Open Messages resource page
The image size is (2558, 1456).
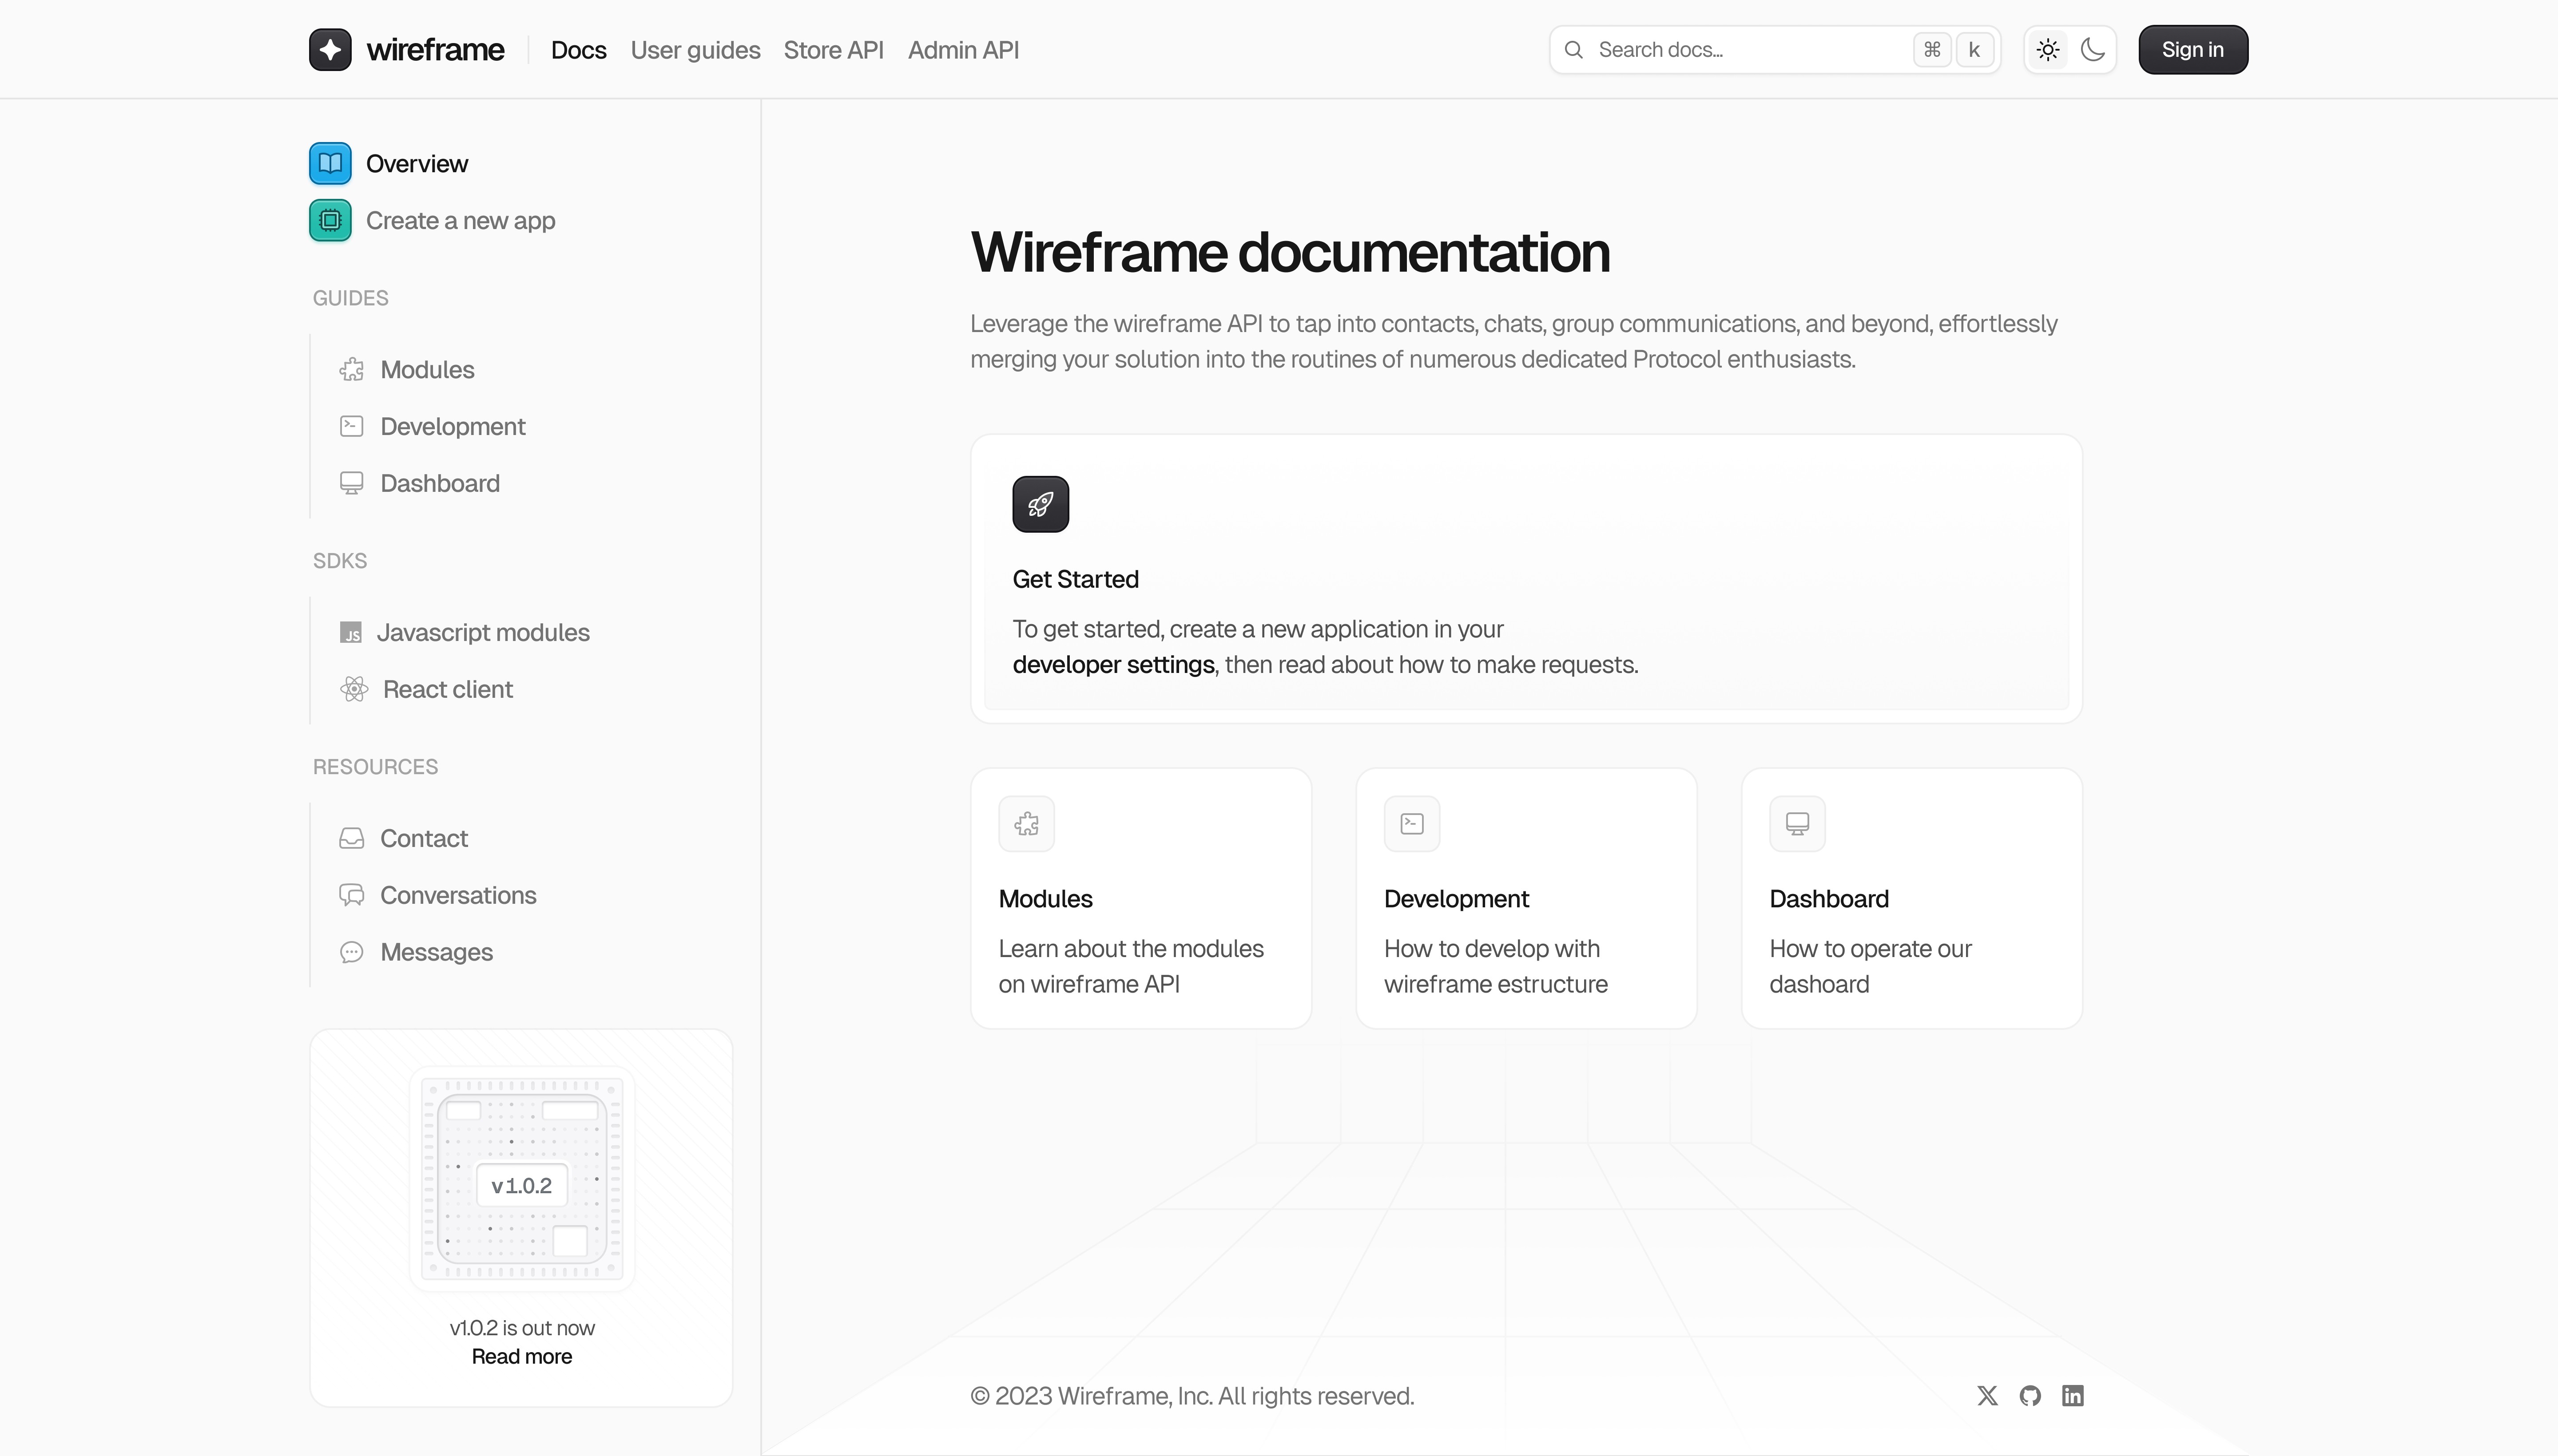click(x=436, y=953)
